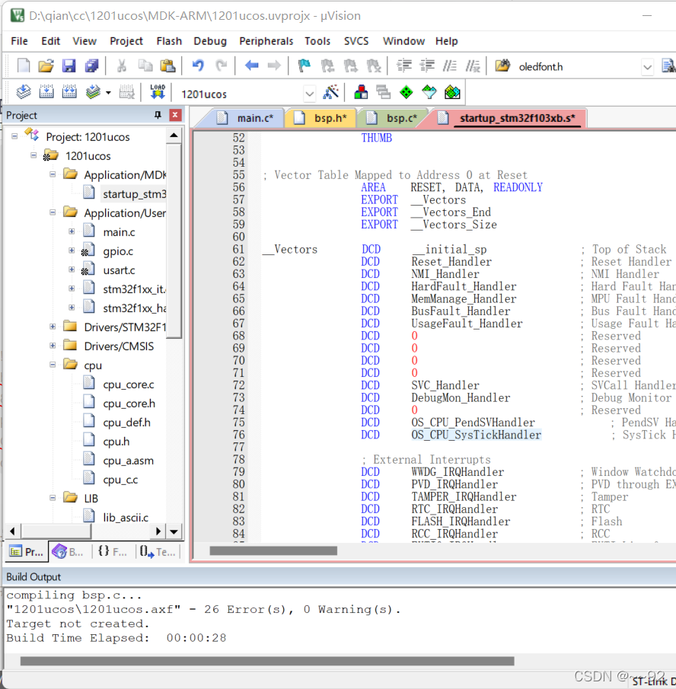The image size is (676, 689).
Task: Navigate backwards with the blue left arrow
Action: pyautogui.click(x=252, y=66)
